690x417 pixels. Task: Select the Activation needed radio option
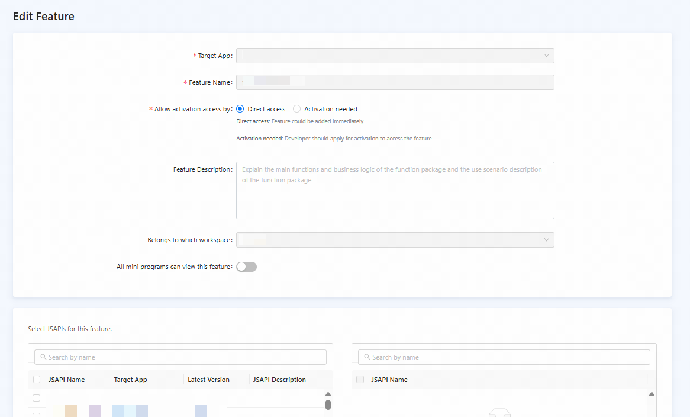coord(296,109)
